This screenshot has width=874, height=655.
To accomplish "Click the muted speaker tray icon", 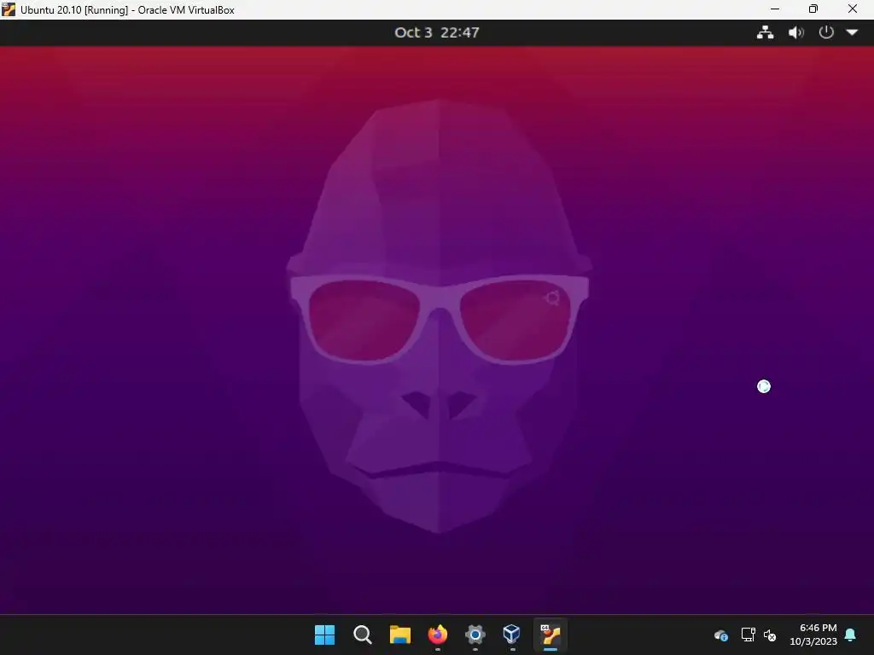I will (x=770, y=635).
